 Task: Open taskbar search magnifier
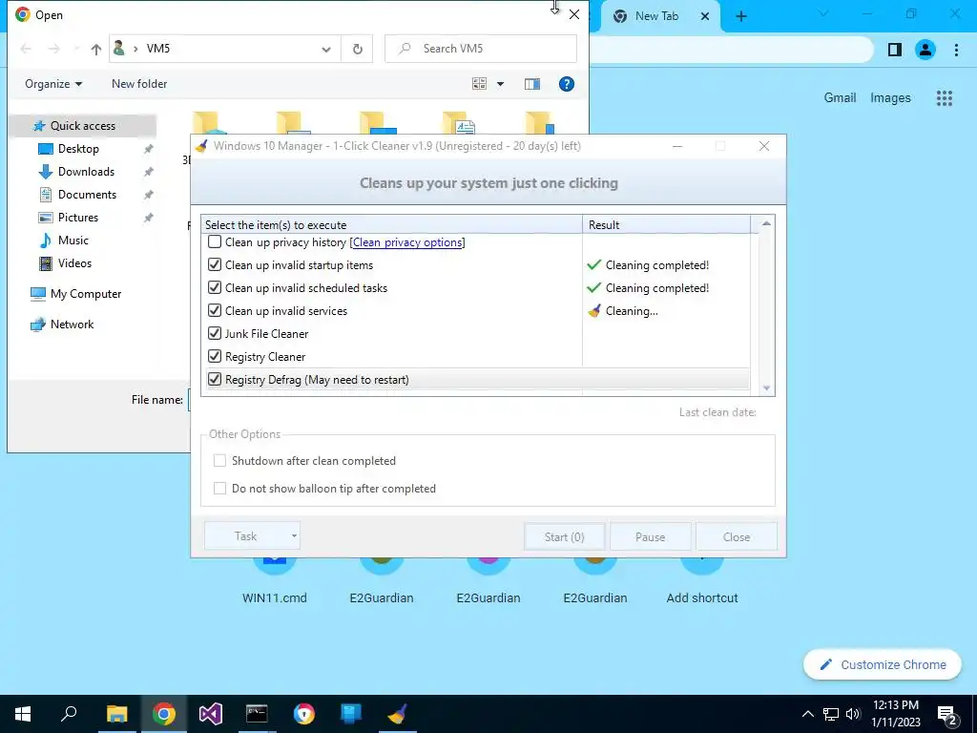pyautogui.click(x=69, y=714)
